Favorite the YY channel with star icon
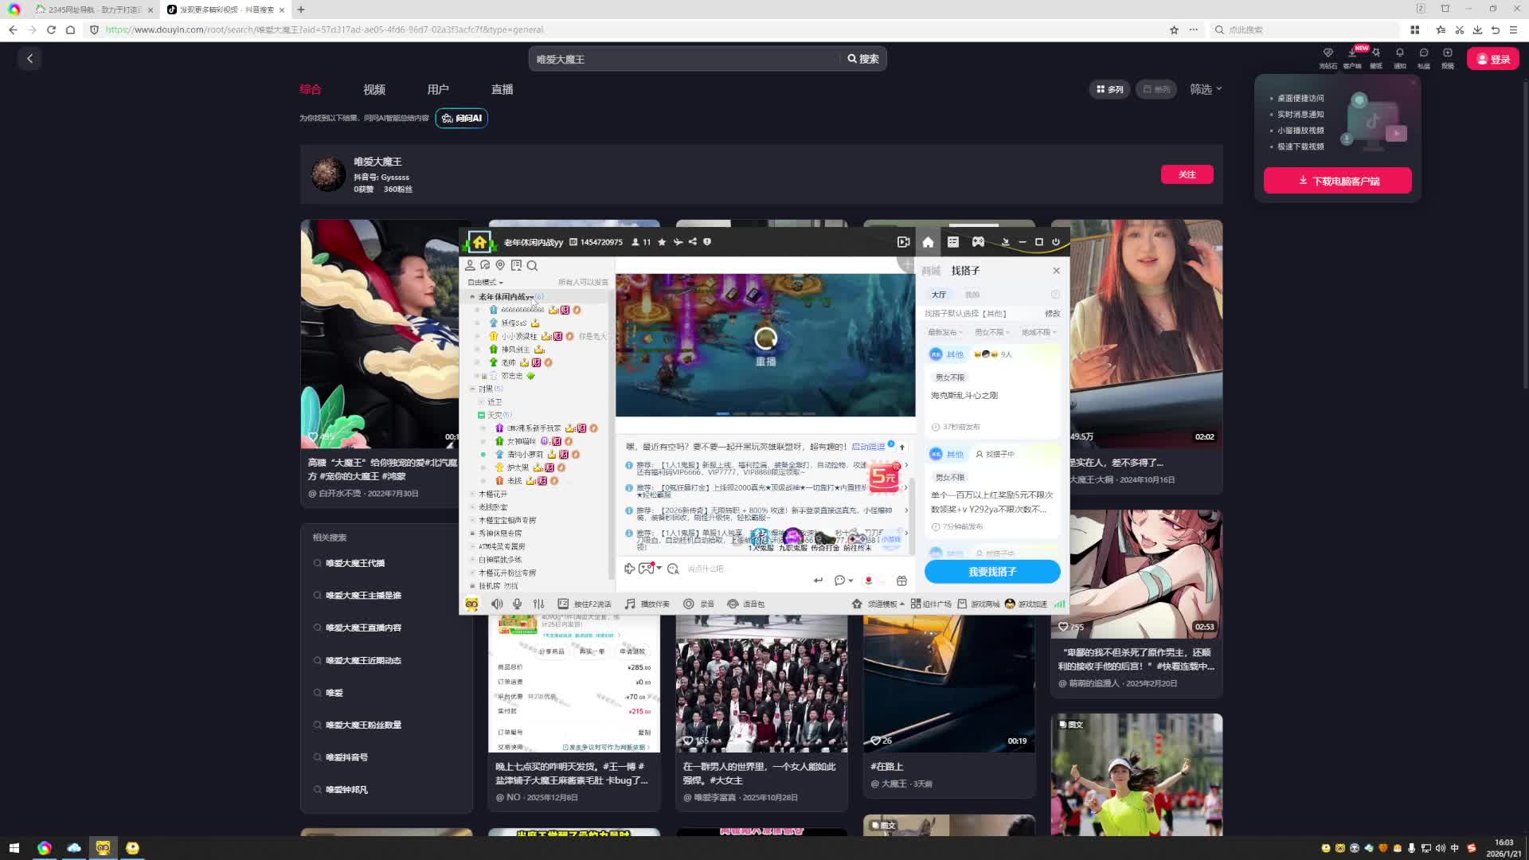 coord(662,242)
